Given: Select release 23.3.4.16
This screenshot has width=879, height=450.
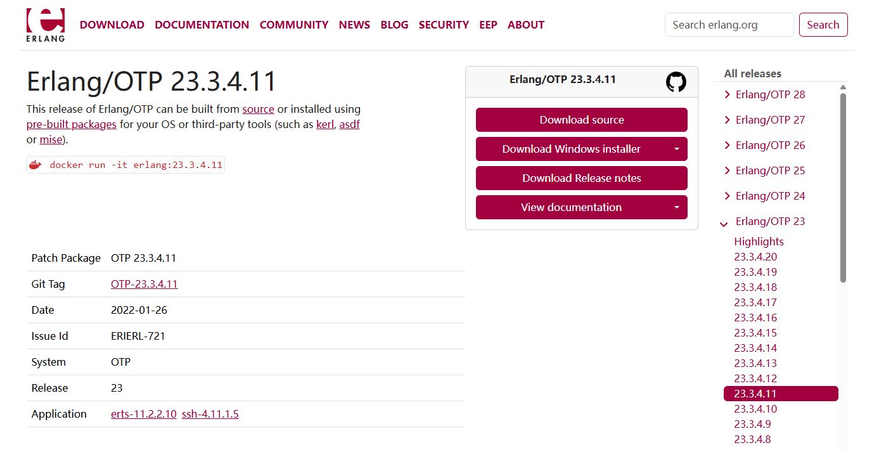Looking at the screenshot, I should click(x=755, y=318).
